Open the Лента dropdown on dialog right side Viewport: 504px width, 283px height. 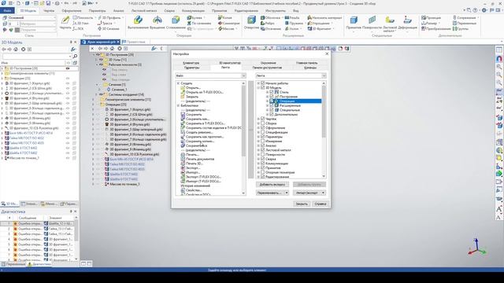tap(324, 75)
